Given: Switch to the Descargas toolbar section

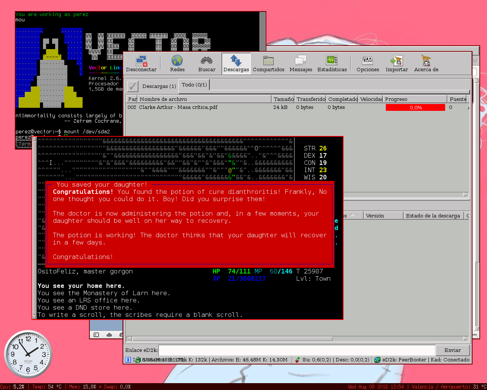Looking at the screenshot, I should (x=236, y=63).
